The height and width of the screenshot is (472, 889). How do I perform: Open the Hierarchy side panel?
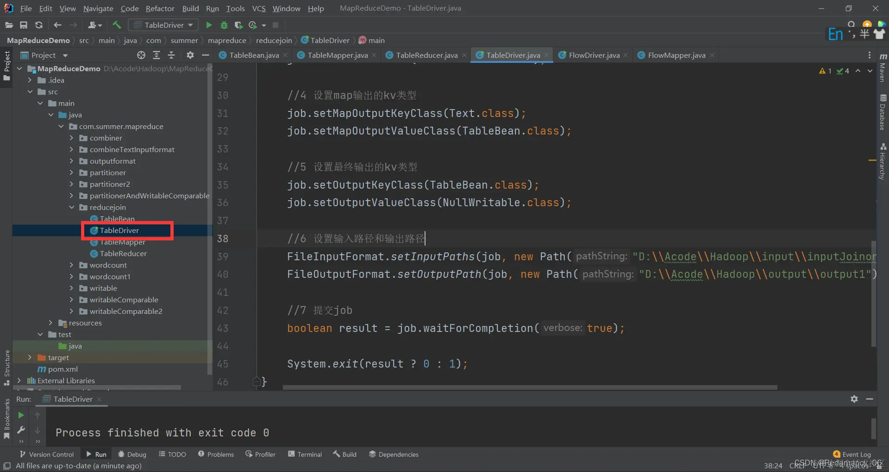(883, 161)
